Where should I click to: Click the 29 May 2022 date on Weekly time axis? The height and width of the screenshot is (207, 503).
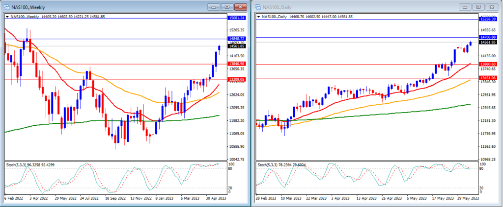[x=65, y=198]
